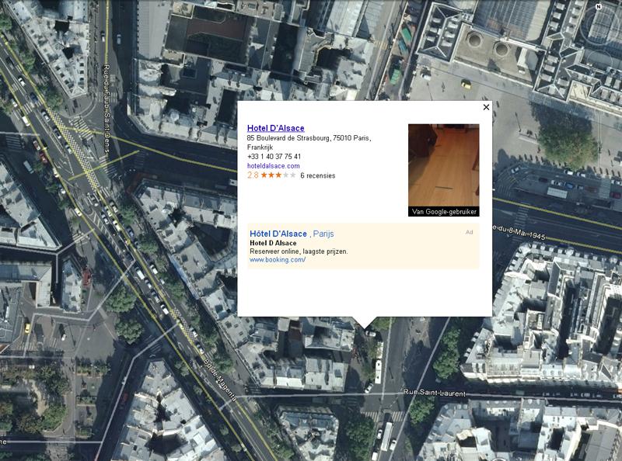Click the Reserveer online, laagste prijzen text

tap(299, 251)
